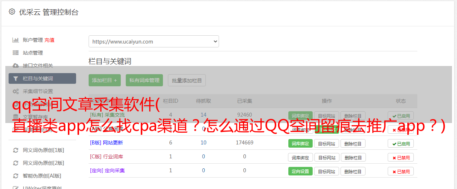The image size is (457, 189).
Task: Toggle 已禁用 status for 公有词库 row
Action: click(401, 129)
